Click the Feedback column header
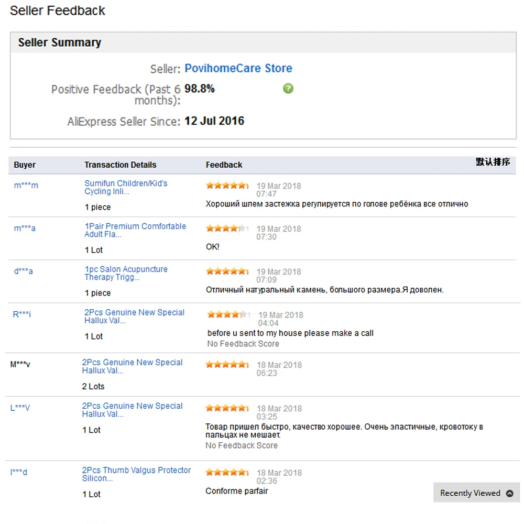This screenshot has width=524, height=524. pos(224,165)
